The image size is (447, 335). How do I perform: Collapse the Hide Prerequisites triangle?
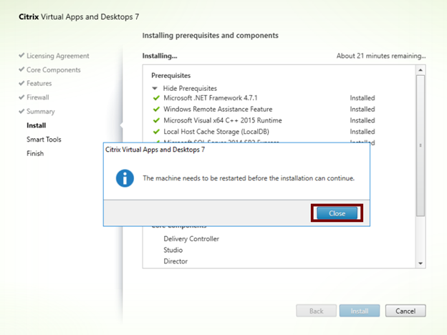click(155, 88)
